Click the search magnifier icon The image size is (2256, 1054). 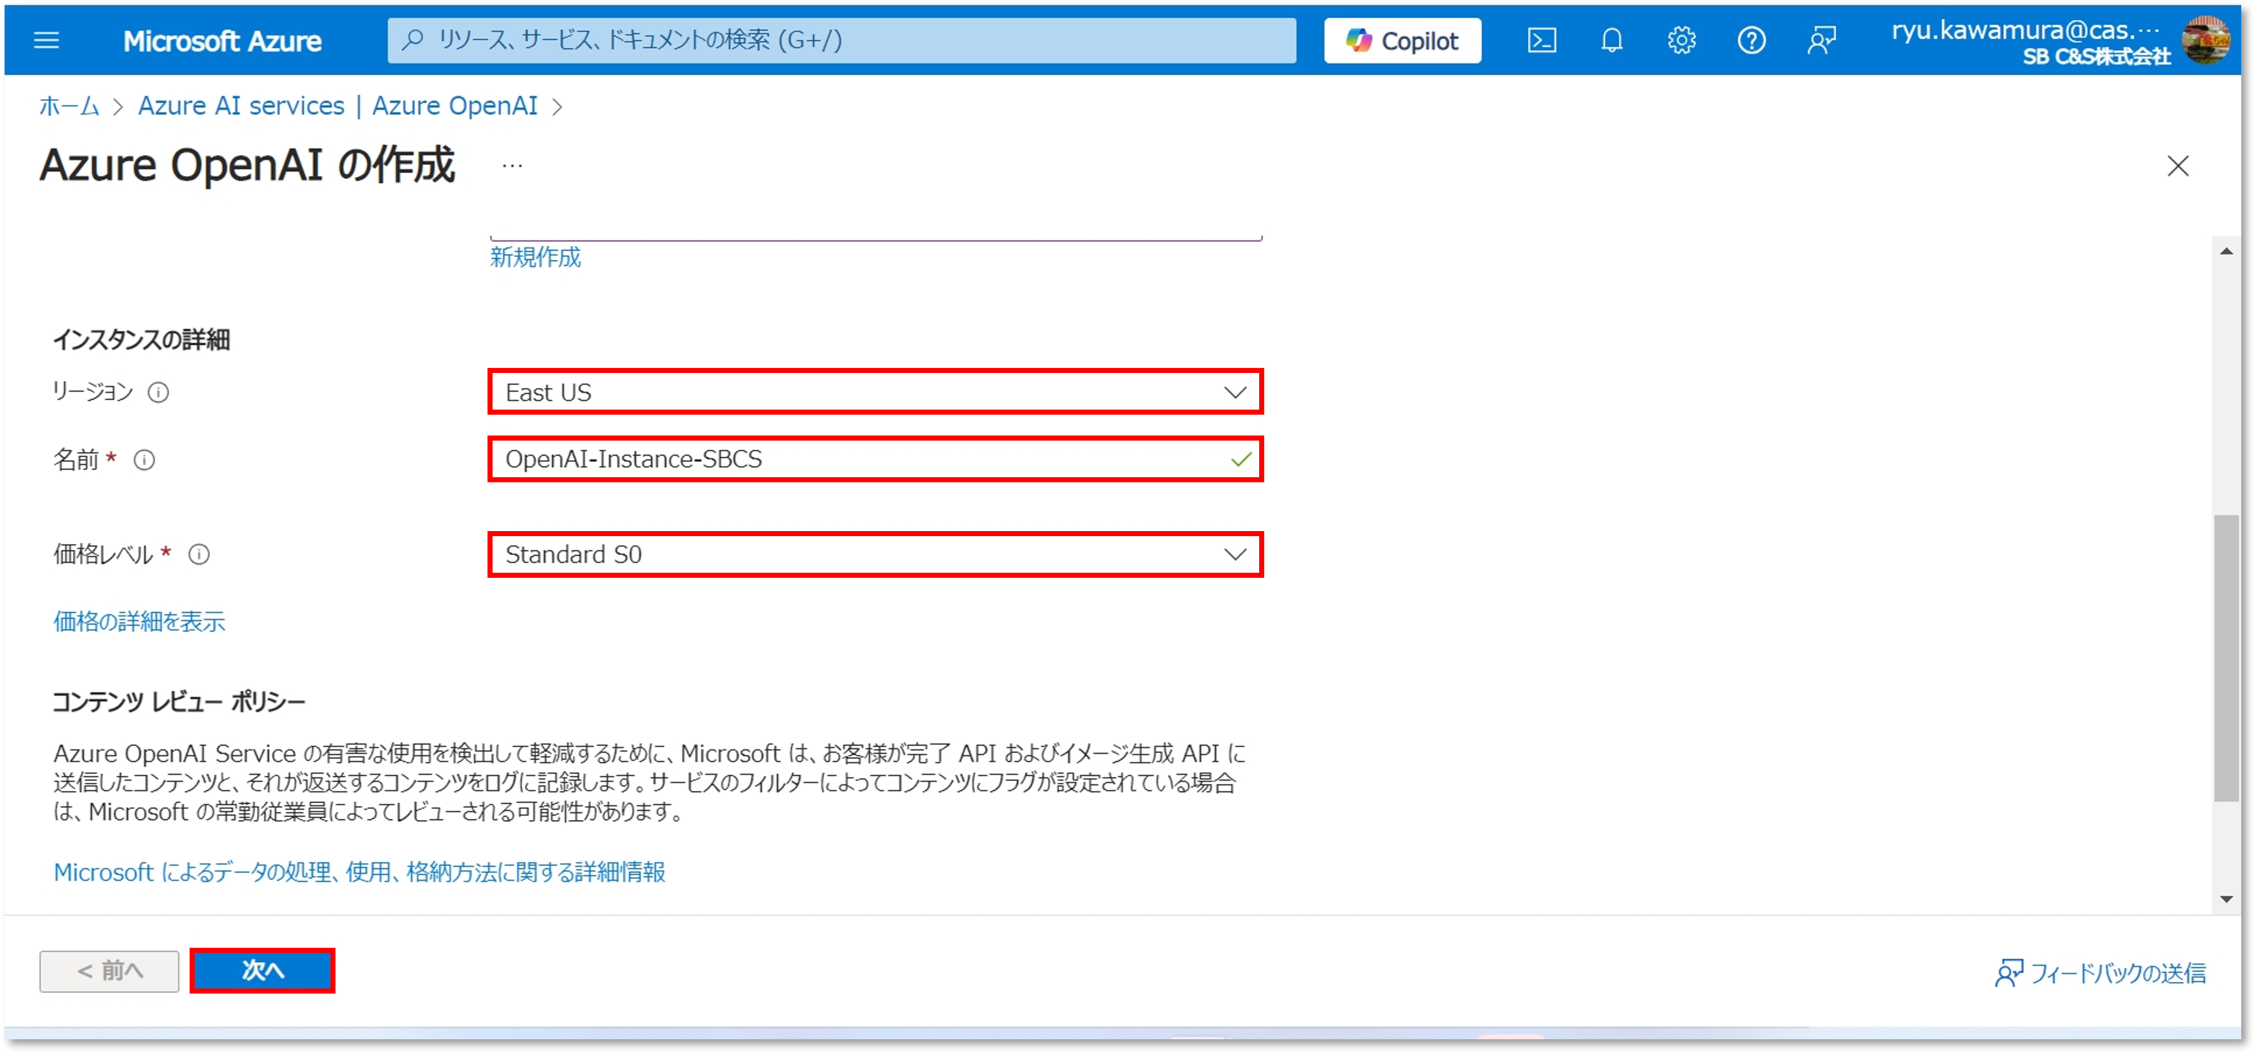click(x=412, y=40)
